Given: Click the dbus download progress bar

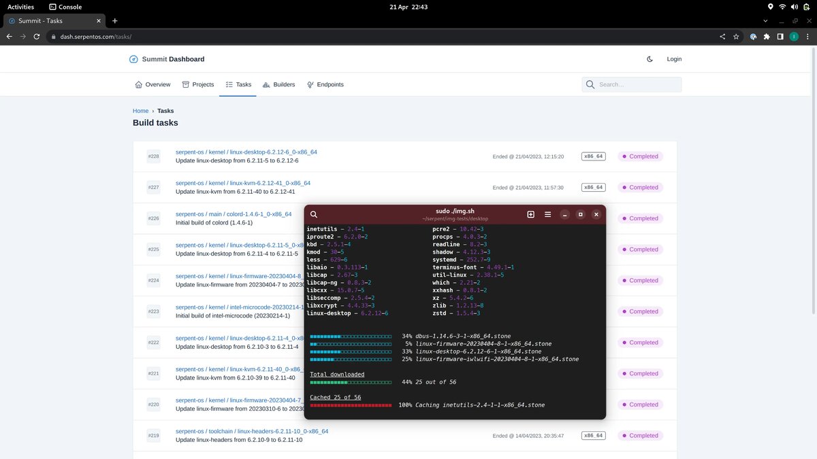Looking at the screenshot, I should (x=351, y=336).
